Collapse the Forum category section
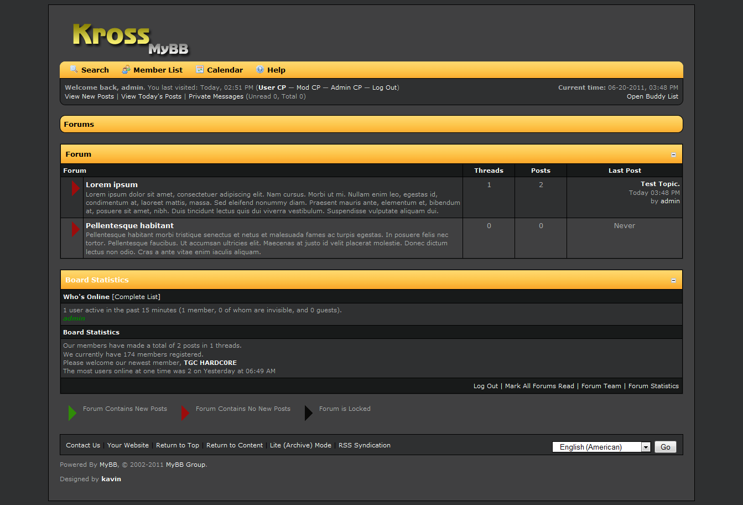The image size is (743, 505). [673, 154]
